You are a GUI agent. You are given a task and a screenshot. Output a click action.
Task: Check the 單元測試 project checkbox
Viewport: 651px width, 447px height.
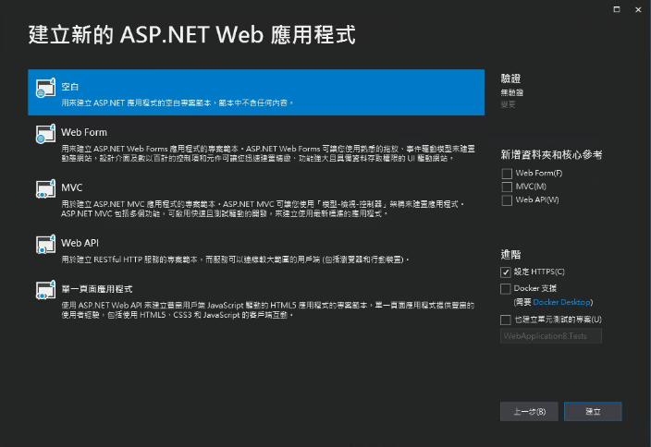(x=505, y=320)
